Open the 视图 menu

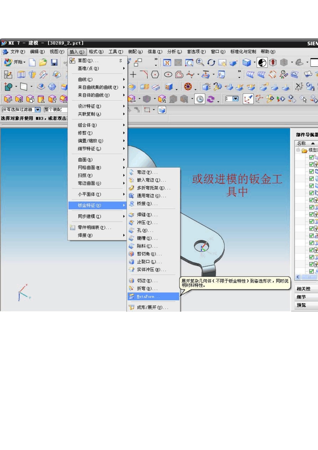[57, 52]
